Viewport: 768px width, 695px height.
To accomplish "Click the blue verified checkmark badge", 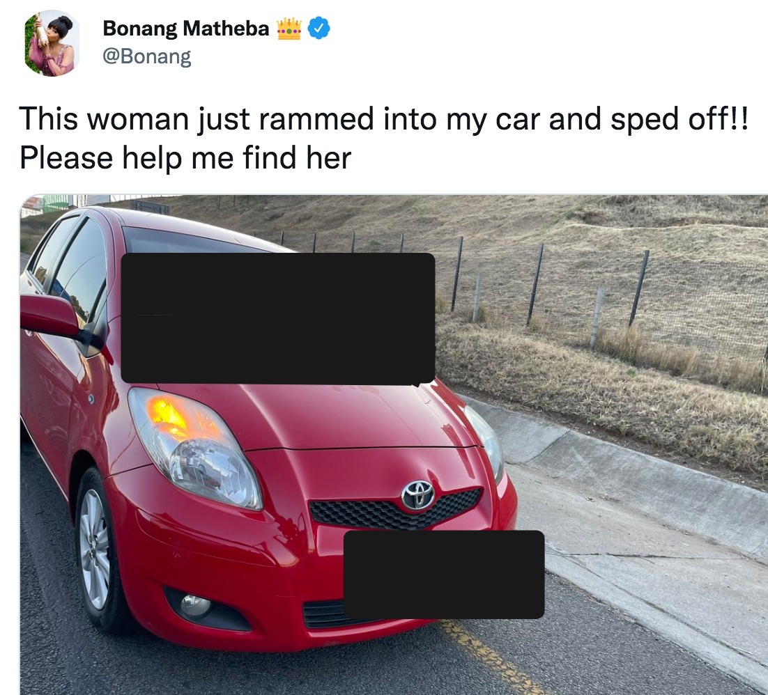I will [319, 28].
